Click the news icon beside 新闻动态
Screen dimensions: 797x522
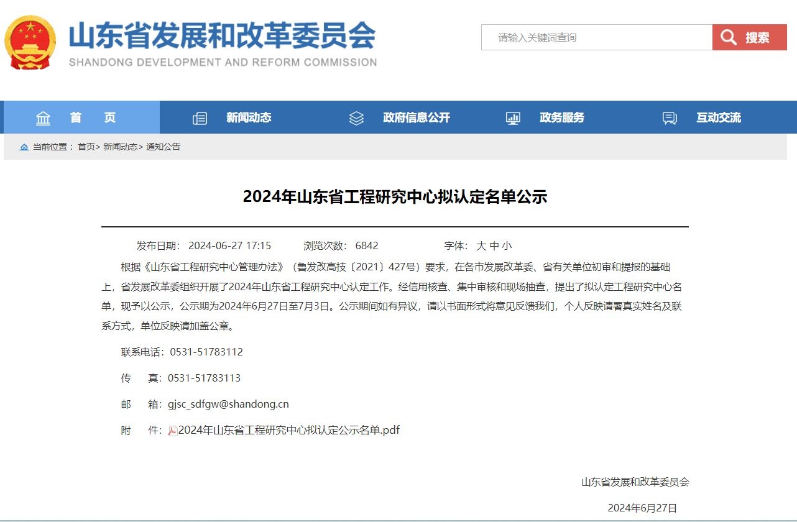[200, 117]
